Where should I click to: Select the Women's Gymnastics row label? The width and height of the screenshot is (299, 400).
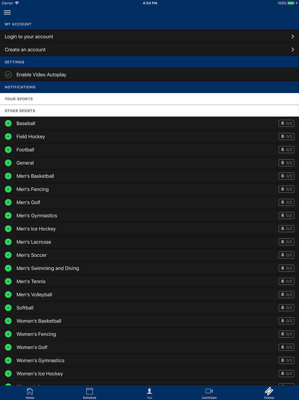pos(40,360)
